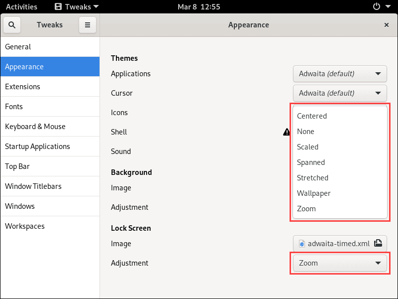Click the Tweaks title in sidebar header
The image size is (398, 299).
50,25
